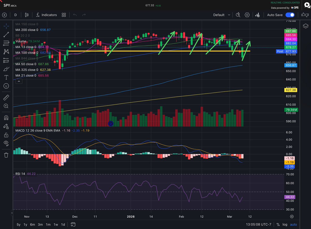The width and height of the screenshot is (311, 229).
Task: Click the blue event marker on volume bars
Action: click(110, 124)
